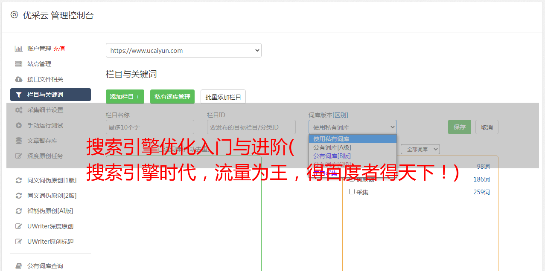
Task: Focus the 栏目名称 input field
Action: click(x=150, y=127)
